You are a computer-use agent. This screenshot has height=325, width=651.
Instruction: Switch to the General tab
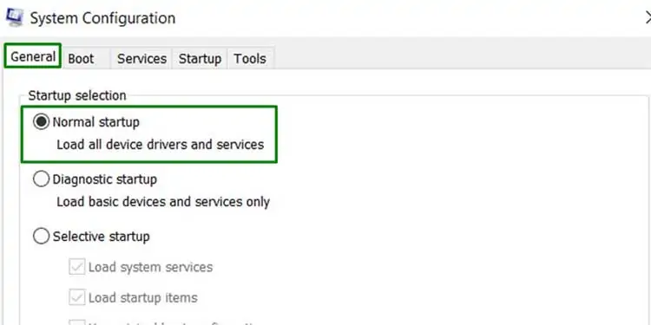point(33,56)
